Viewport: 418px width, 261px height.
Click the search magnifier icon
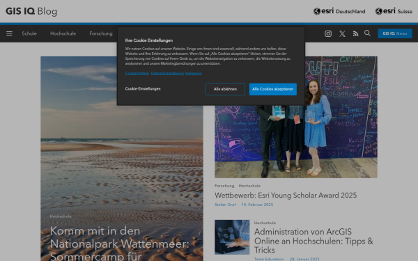click(x=367, y=33)
